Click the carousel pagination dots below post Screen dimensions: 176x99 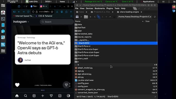43,90
